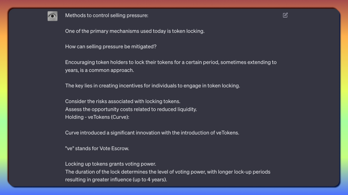This screenshot has width=348, height=195.
Task: Click 'Consider the risks associated with locking tokens.'
Action: tap(123, 101)
